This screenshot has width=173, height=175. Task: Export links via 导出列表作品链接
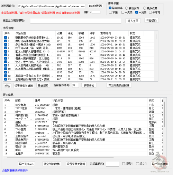pyautogui.click(x=119, y=85)
